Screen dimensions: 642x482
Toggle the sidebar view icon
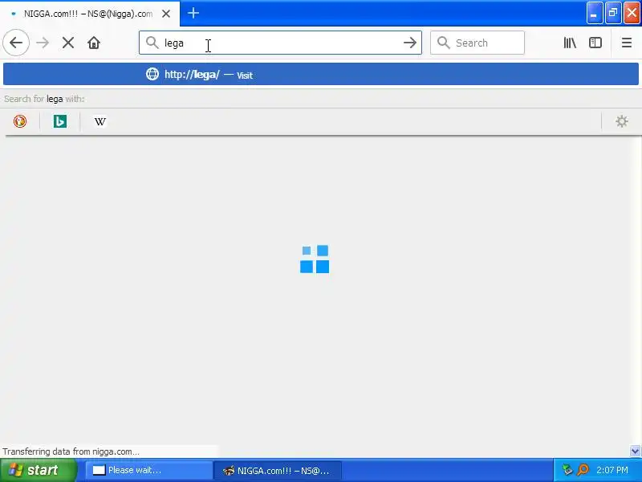click(595, 43)
